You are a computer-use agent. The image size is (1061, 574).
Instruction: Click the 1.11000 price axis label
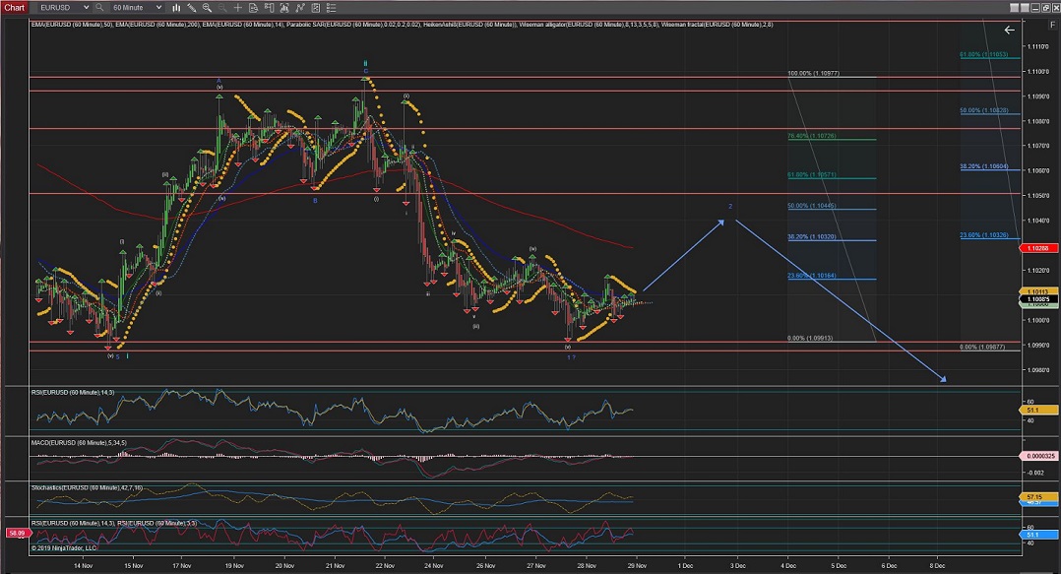point(1038,71)
